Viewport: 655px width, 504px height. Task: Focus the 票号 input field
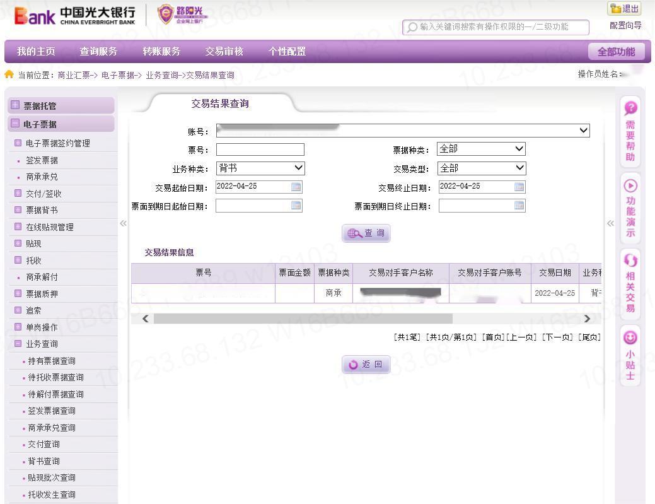(260, 149)
